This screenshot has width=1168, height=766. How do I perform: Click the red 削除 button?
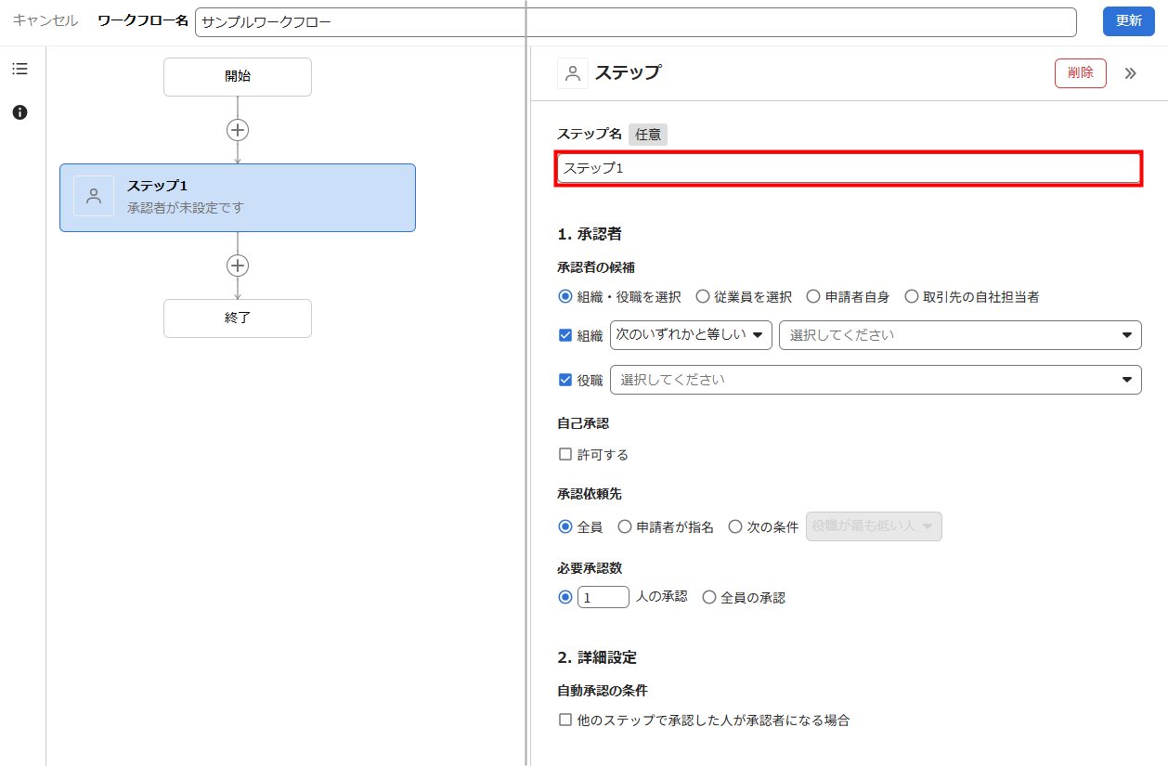(x=1080, y=73)
